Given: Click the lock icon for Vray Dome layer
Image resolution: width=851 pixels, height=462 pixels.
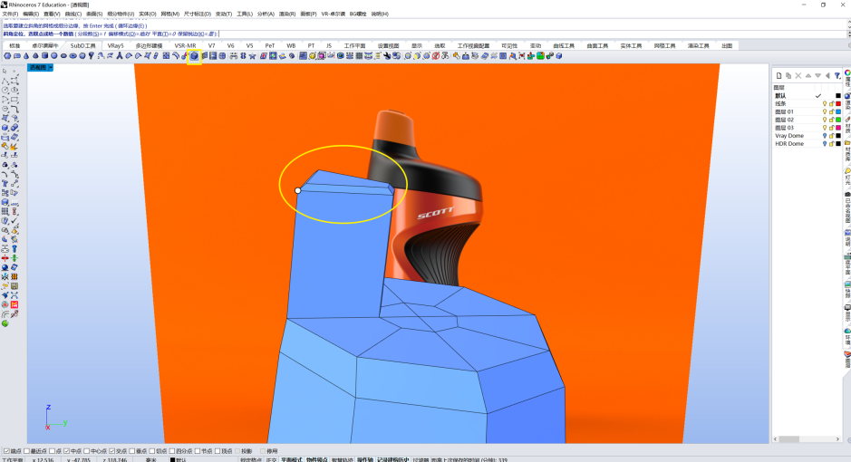Looking at the screenshot, I should 832,136.
